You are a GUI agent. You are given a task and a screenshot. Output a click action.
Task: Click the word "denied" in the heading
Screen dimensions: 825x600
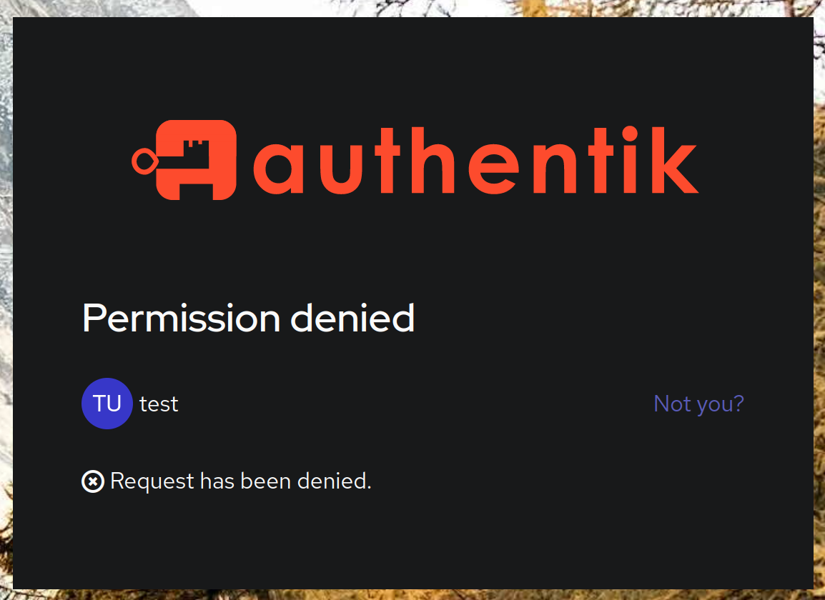point(352,318)
